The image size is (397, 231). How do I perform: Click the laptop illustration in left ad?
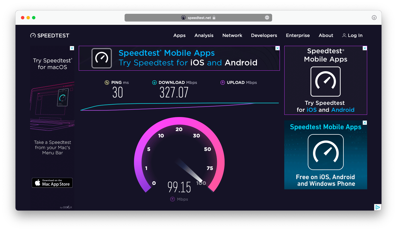pyautogui.click(x=52, y=106)
